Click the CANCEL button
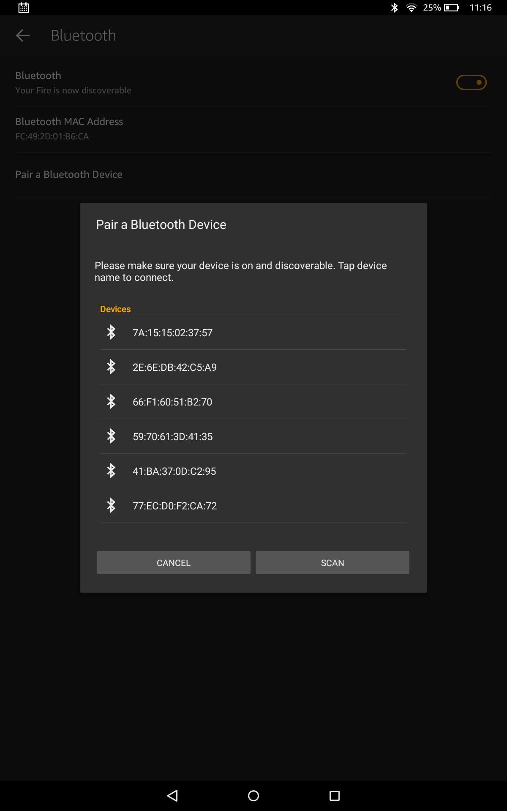 [x=174, y=563]
